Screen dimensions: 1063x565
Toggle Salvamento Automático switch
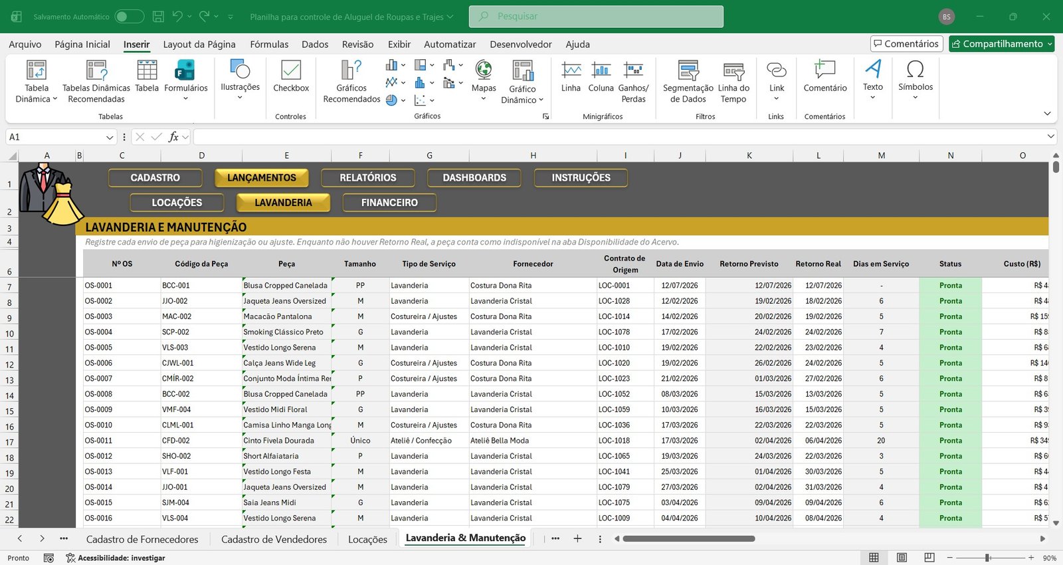pyautogui.click(x=129, y=17)
